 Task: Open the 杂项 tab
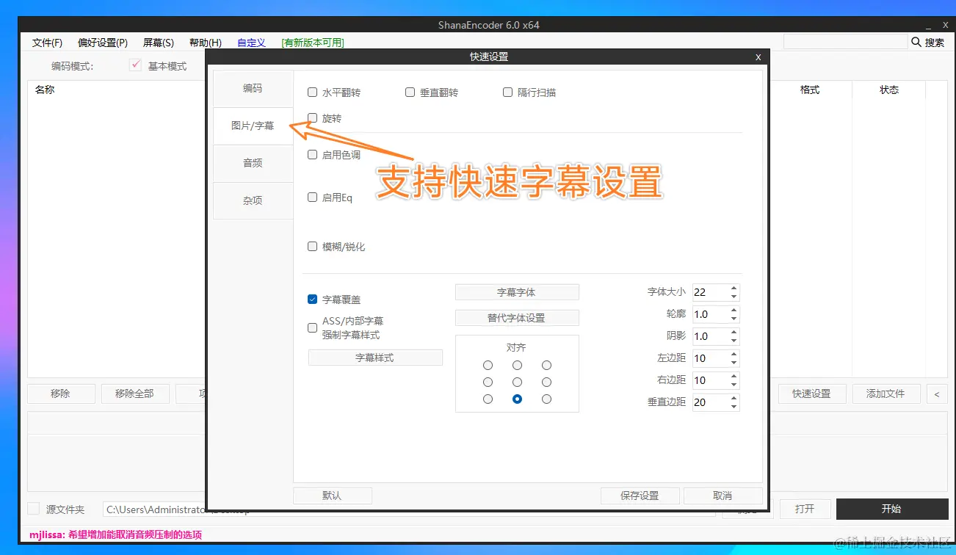point(253,200)
